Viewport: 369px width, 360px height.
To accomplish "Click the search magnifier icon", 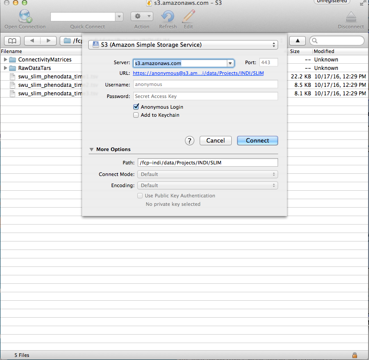I will (x=315, y=41).
